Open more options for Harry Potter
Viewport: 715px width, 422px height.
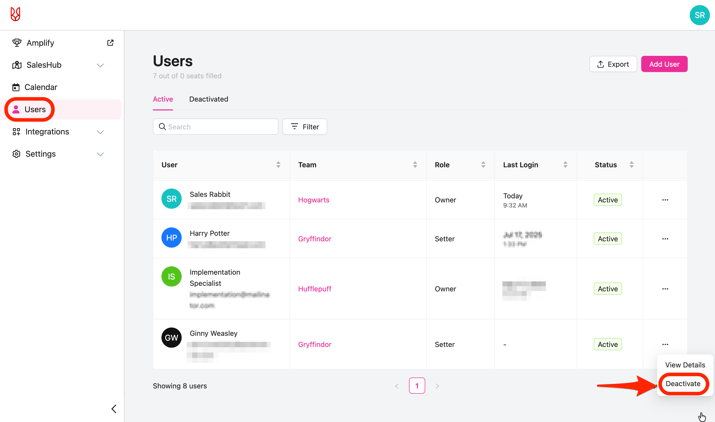click(x=665, y=239)
